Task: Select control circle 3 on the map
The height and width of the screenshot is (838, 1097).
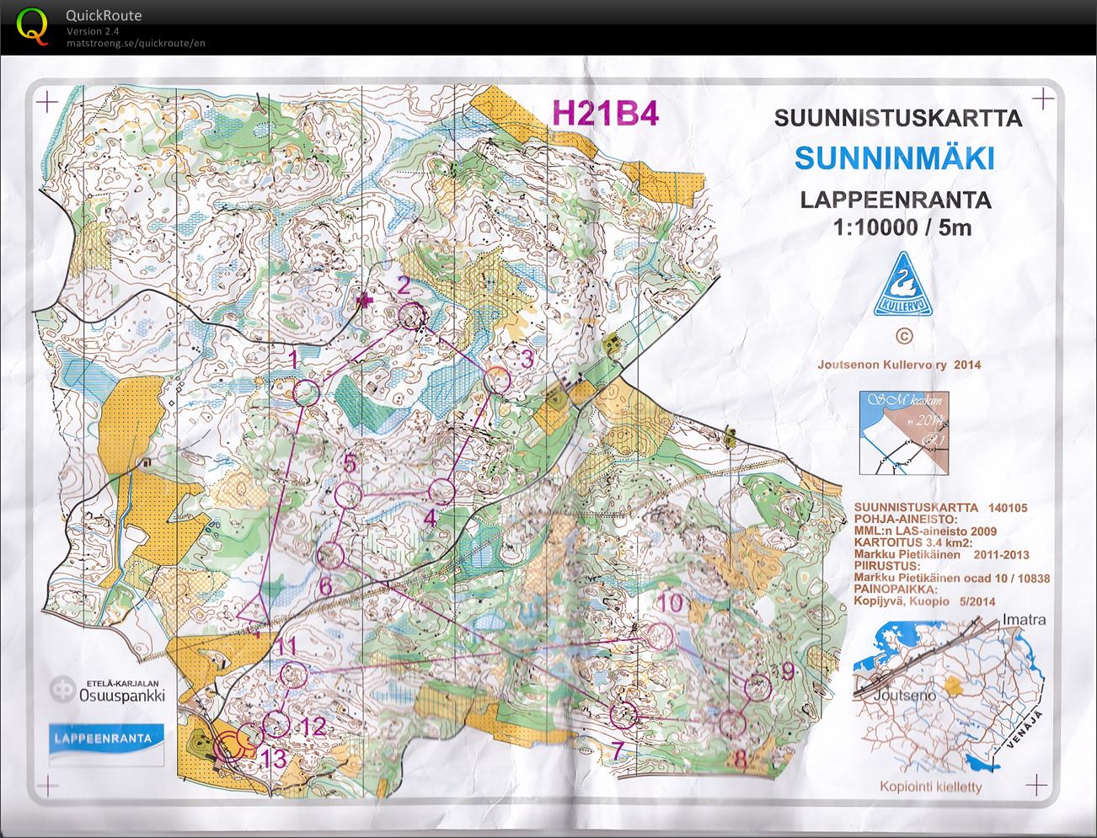Action: click(499, 379)
